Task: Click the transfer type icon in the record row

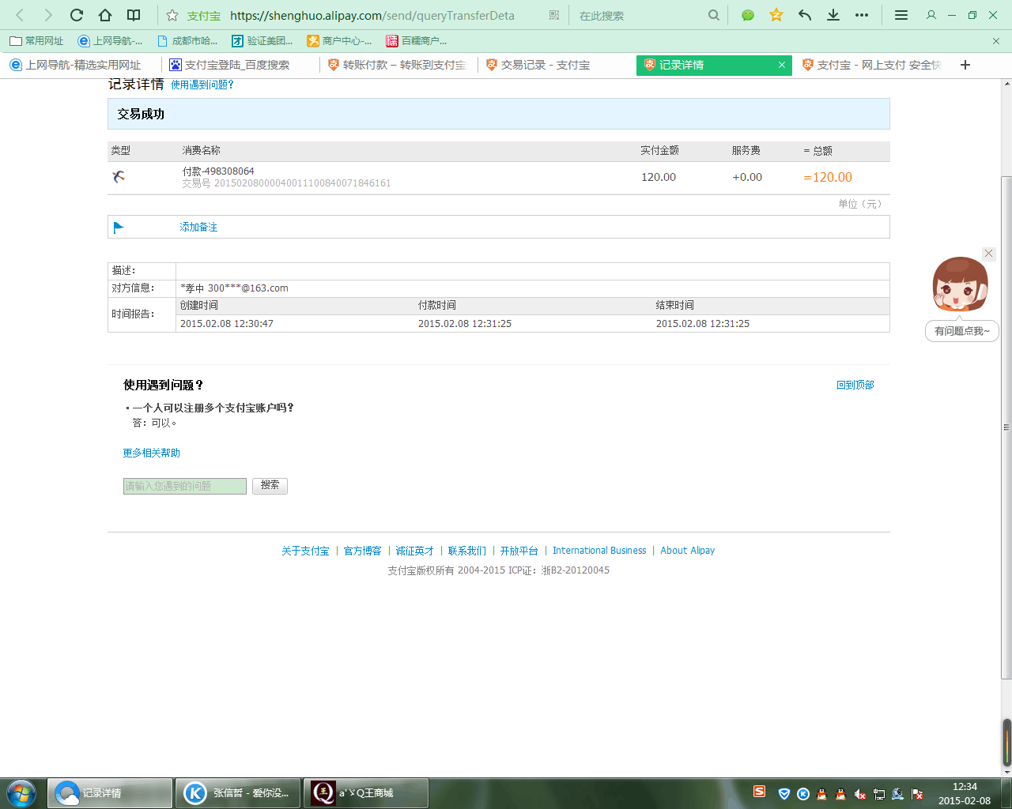Action: click(119, 176)
